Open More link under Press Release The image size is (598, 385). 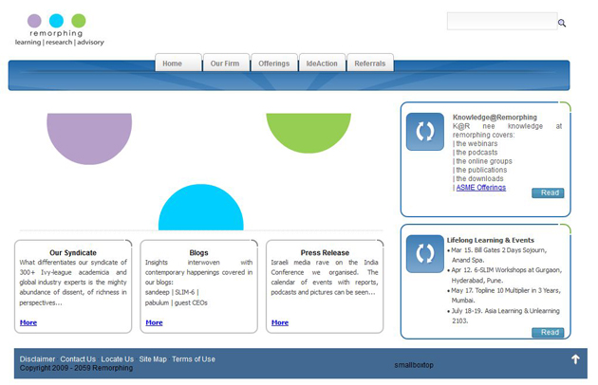tap(279, 322)
